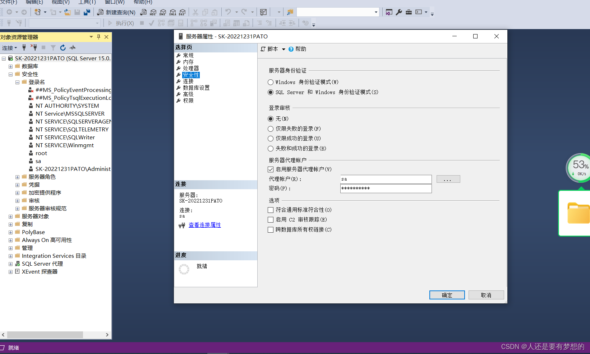The height and width of the screenshot is (354, 590).
Task: Expand the 服务器角色 node
Action: pos(17,177)
